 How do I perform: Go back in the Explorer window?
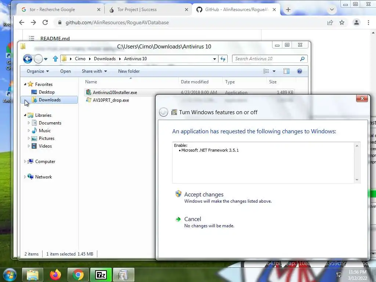click(x=28, y=59)
